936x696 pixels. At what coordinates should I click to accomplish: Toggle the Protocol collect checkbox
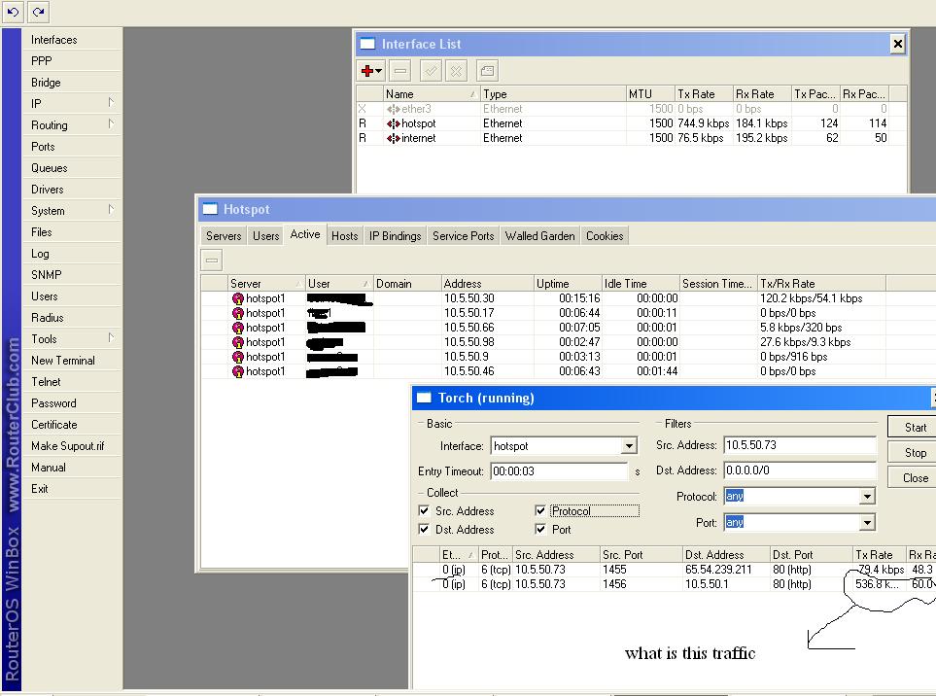pos(540,511)
